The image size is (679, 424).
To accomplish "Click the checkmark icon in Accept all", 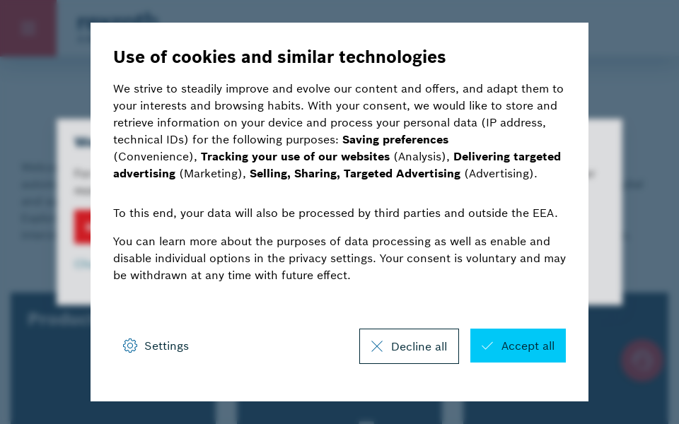I will click(x=487, y=346).
